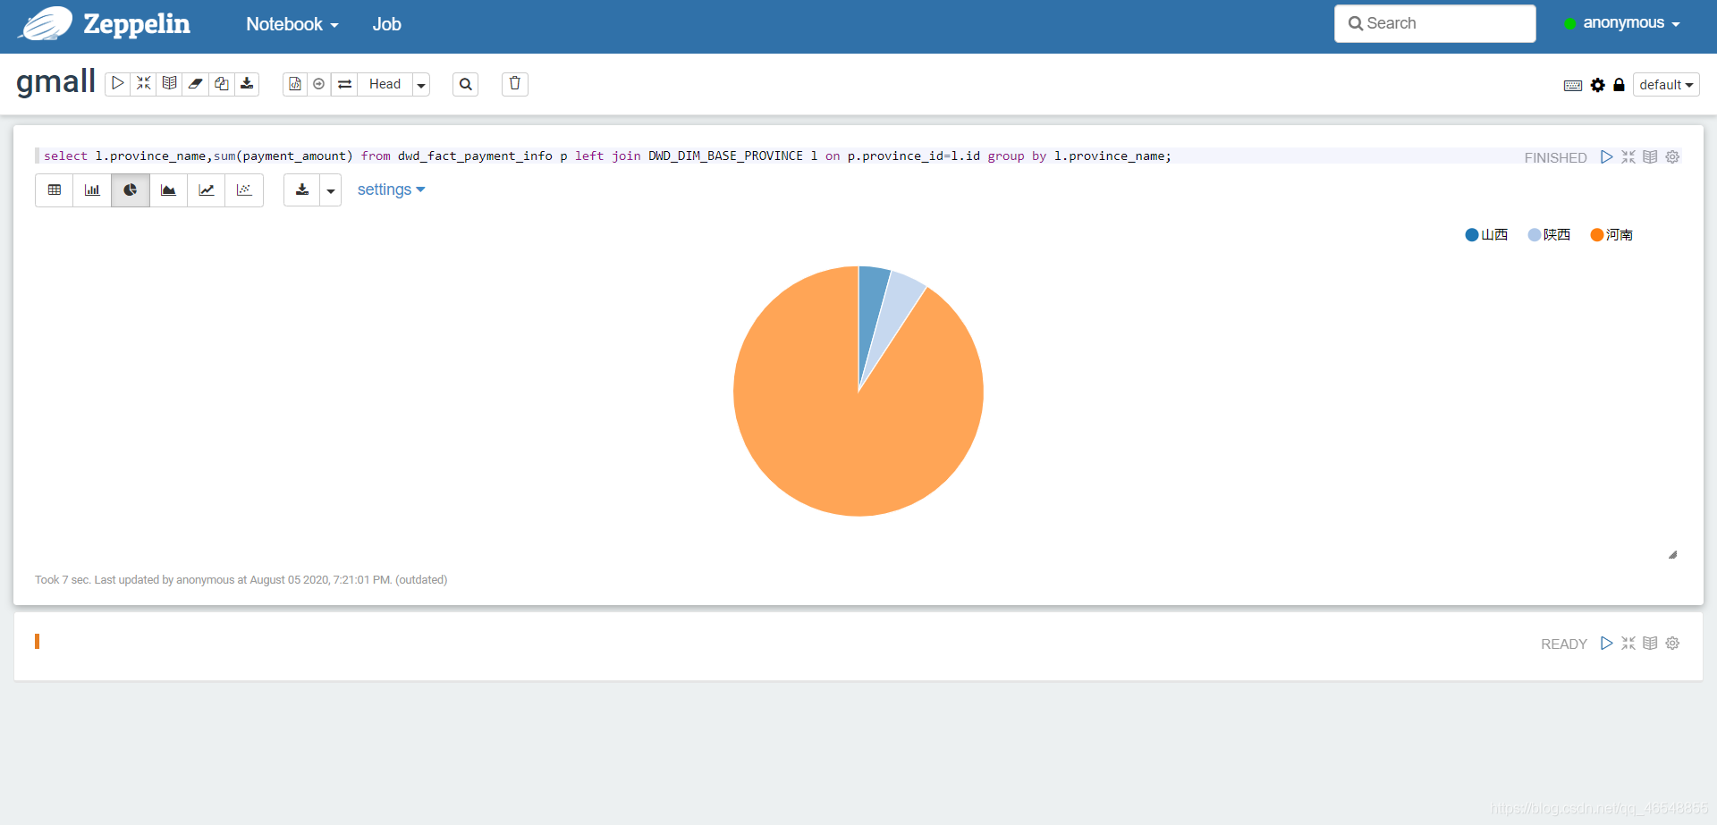Toggle 山西 series in chart legend
Image resolution: width=1717 pixels, height=825 pixels.
click(1486, 235)
